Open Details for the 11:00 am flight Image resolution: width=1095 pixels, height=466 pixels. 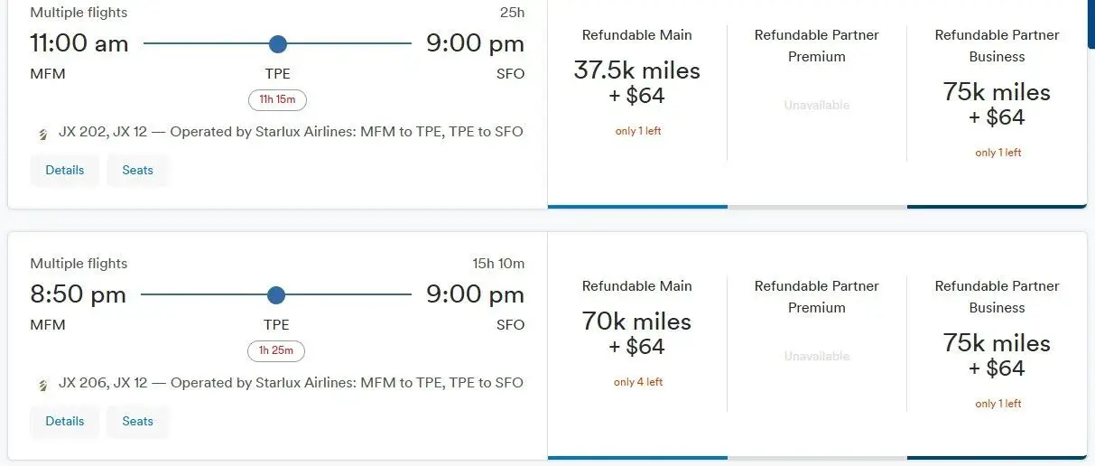(x=65, y=170)
